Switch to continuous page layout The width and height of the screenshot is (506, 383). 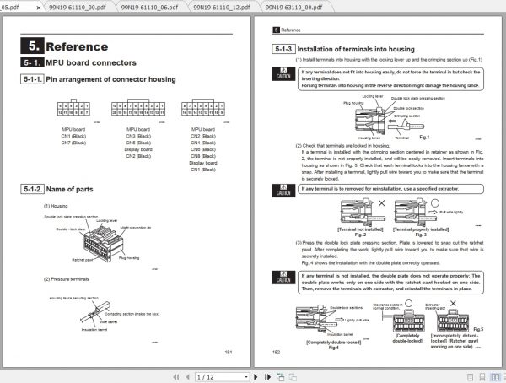pos(482,377)
